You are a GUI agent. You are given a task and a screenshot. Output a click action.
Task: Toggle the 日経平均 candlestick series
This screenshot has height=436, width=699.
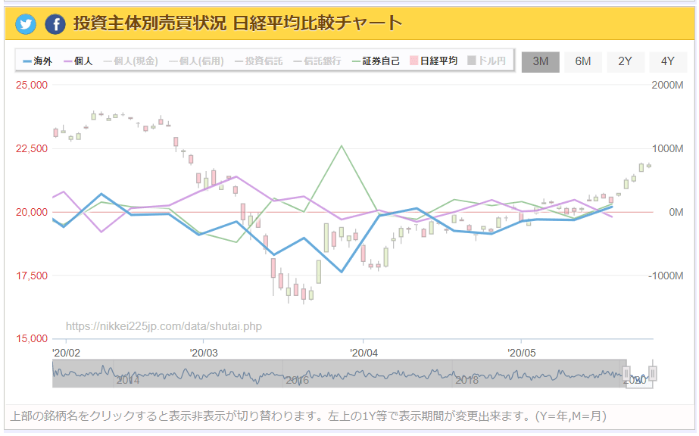(x=433, y=61)
